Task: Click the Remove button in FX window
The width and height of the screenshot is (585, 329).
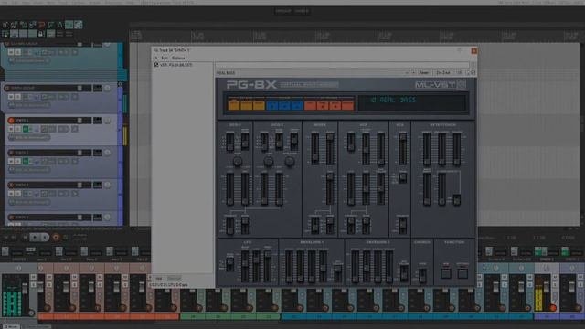Action: (x=174, y=278)
